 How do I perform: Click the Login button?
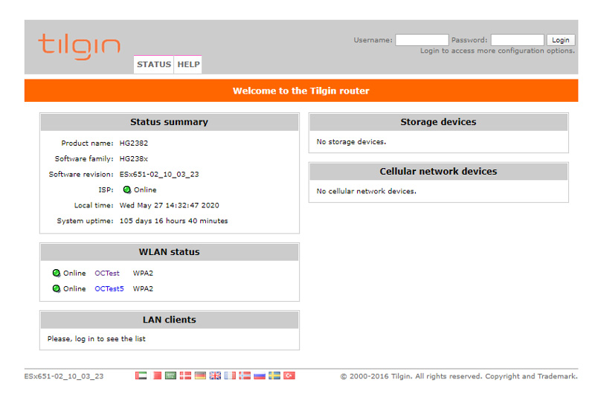(x=561, y=39)
